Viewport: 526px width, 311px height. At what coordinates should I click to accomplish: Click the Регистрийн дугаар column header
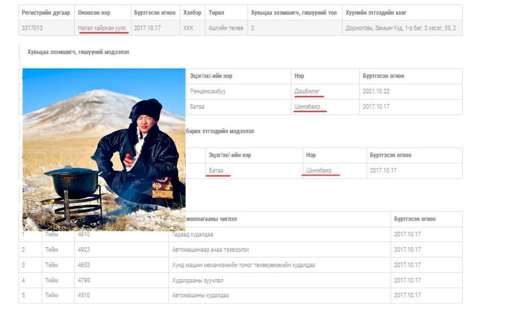(x=46, y=12)
